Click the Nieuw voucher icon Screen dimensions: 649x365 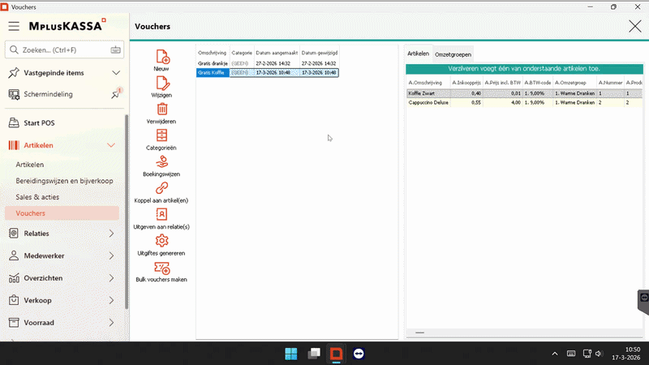pos(161,57)
